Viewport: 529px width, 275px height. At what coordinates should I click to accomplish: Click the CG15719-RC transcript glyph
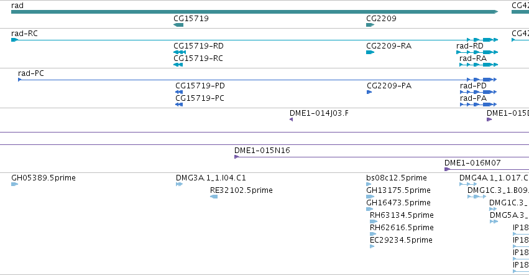[x=178, y=65]
